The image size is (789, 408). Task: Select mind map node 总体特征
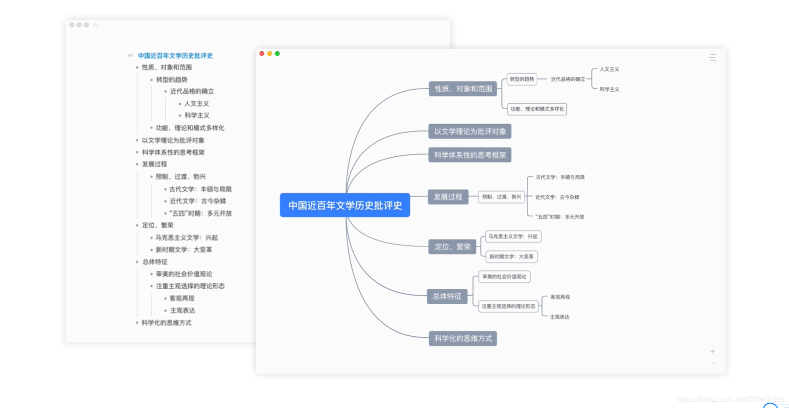(x=447, y=296)
